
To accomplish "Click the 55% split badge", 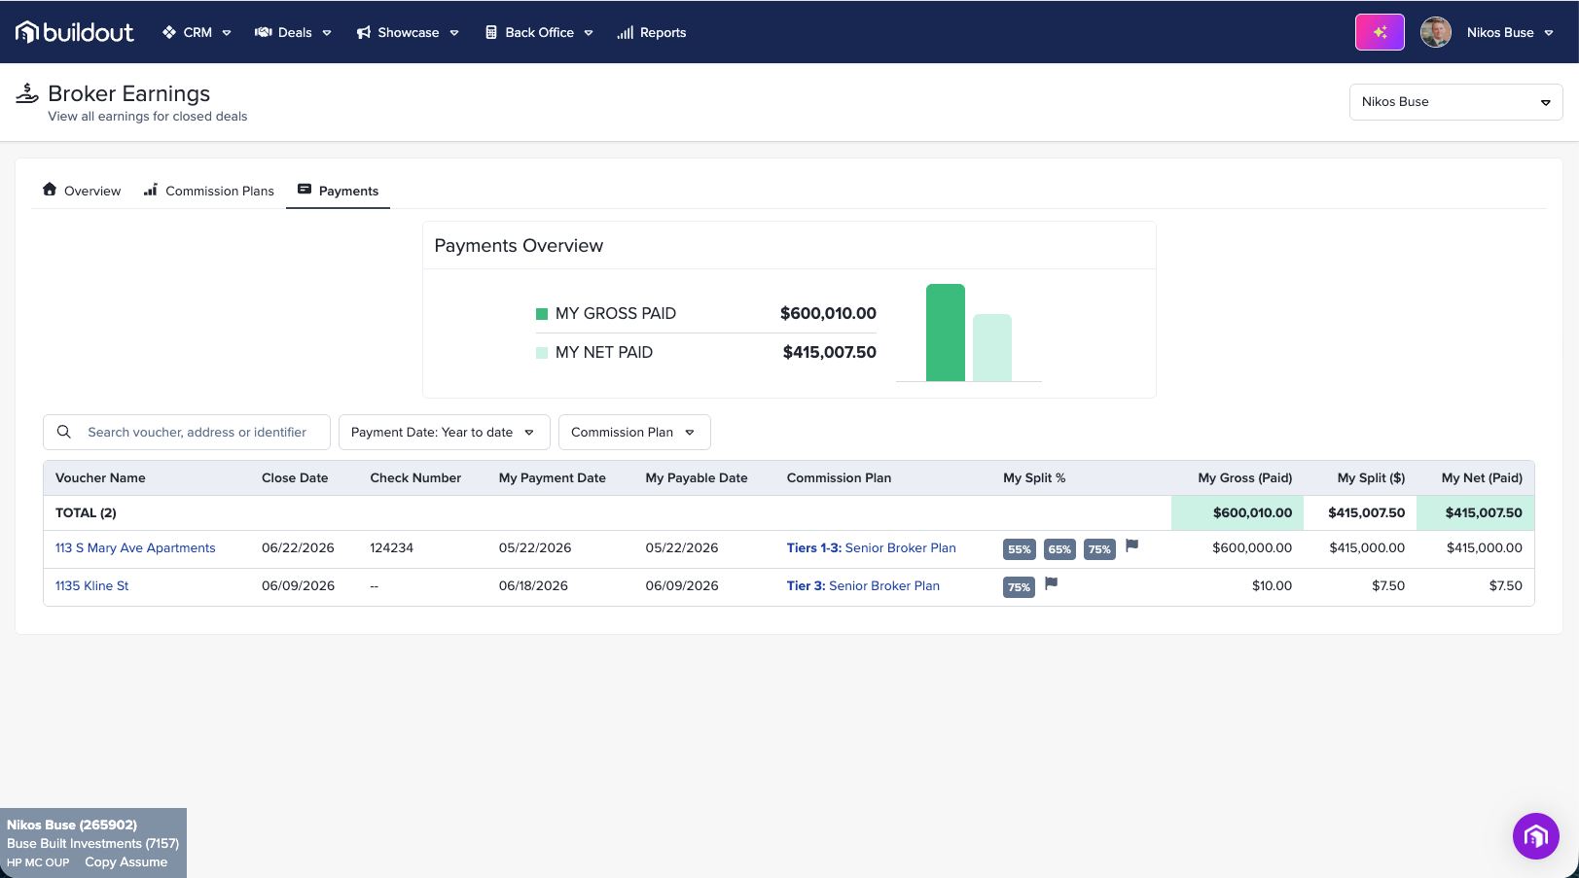I will (x=1019, y=548).
